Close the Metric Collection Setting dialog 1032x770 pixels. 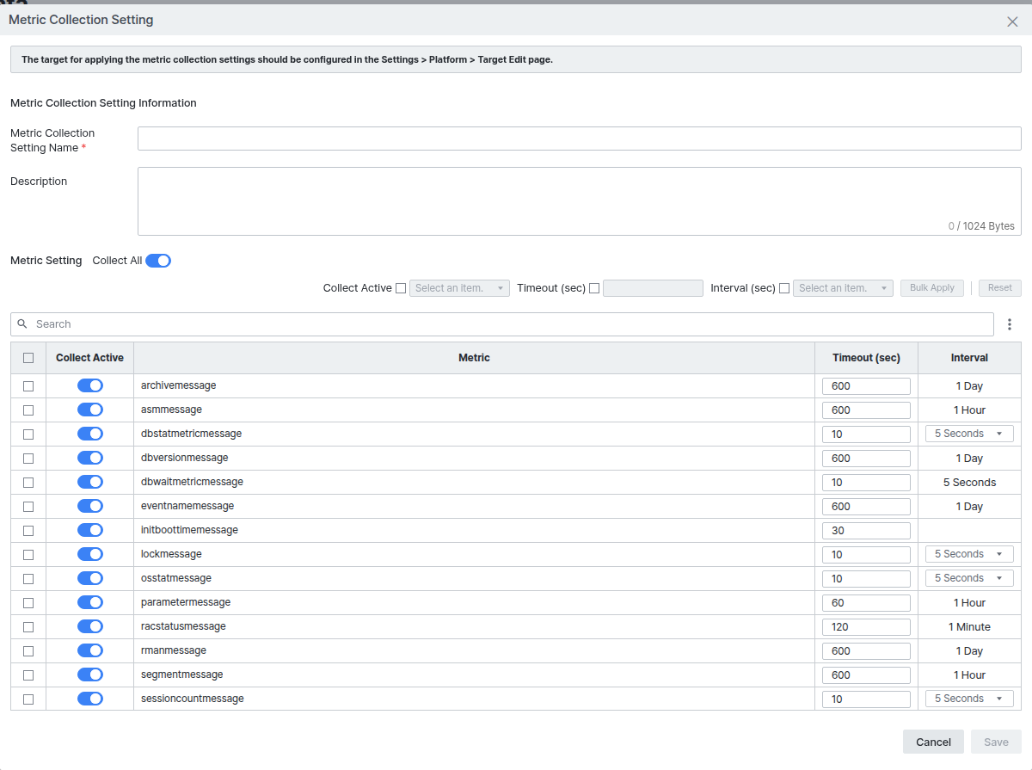[1012, 22]
